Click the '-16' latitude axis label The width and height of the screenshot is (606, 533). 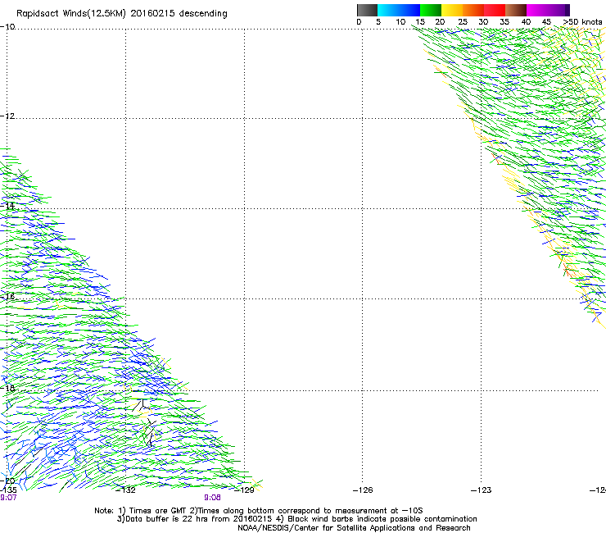pos(7,297)
